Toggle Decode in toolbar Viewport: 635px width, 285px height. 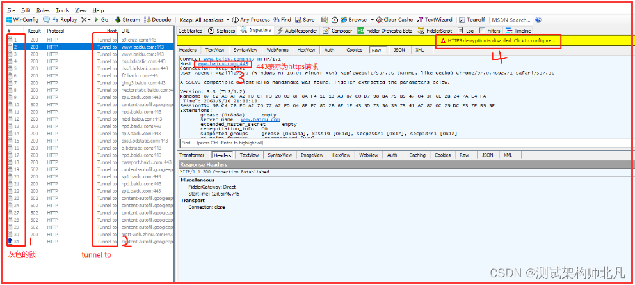pyautogui.click(x=157, y=19)
